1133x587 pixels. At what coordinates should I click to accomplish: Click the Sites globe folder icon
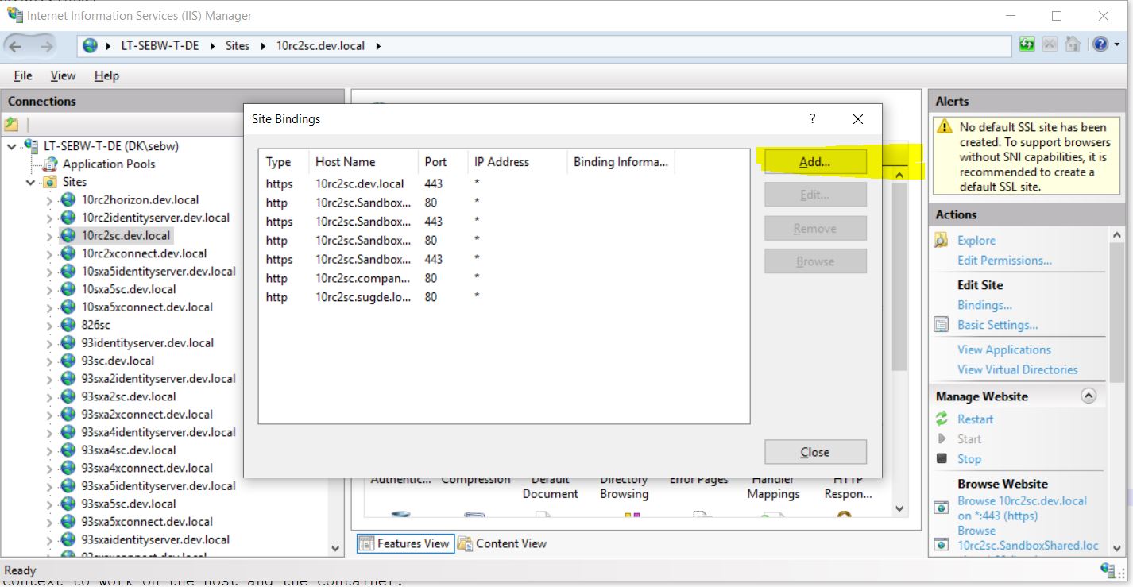pyautogui.click(x=52, y=182)
